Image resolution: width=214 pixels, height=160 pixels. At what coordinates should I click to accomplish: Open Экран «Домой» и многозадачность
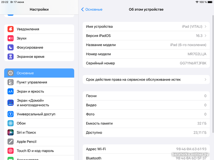(x=39, y=103)
